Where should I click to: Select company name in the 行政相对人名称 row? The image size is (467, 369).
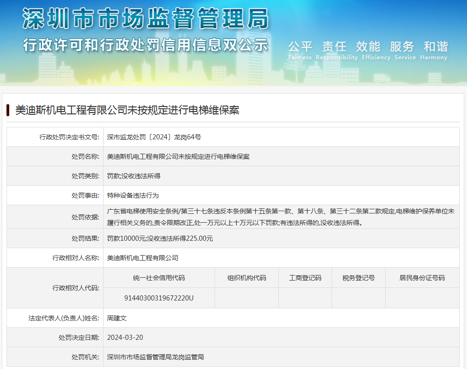pyautogui.click(x=143, y=258)
